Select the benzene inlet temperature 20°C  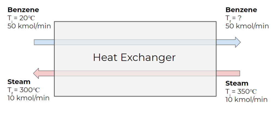coord(27,18)
